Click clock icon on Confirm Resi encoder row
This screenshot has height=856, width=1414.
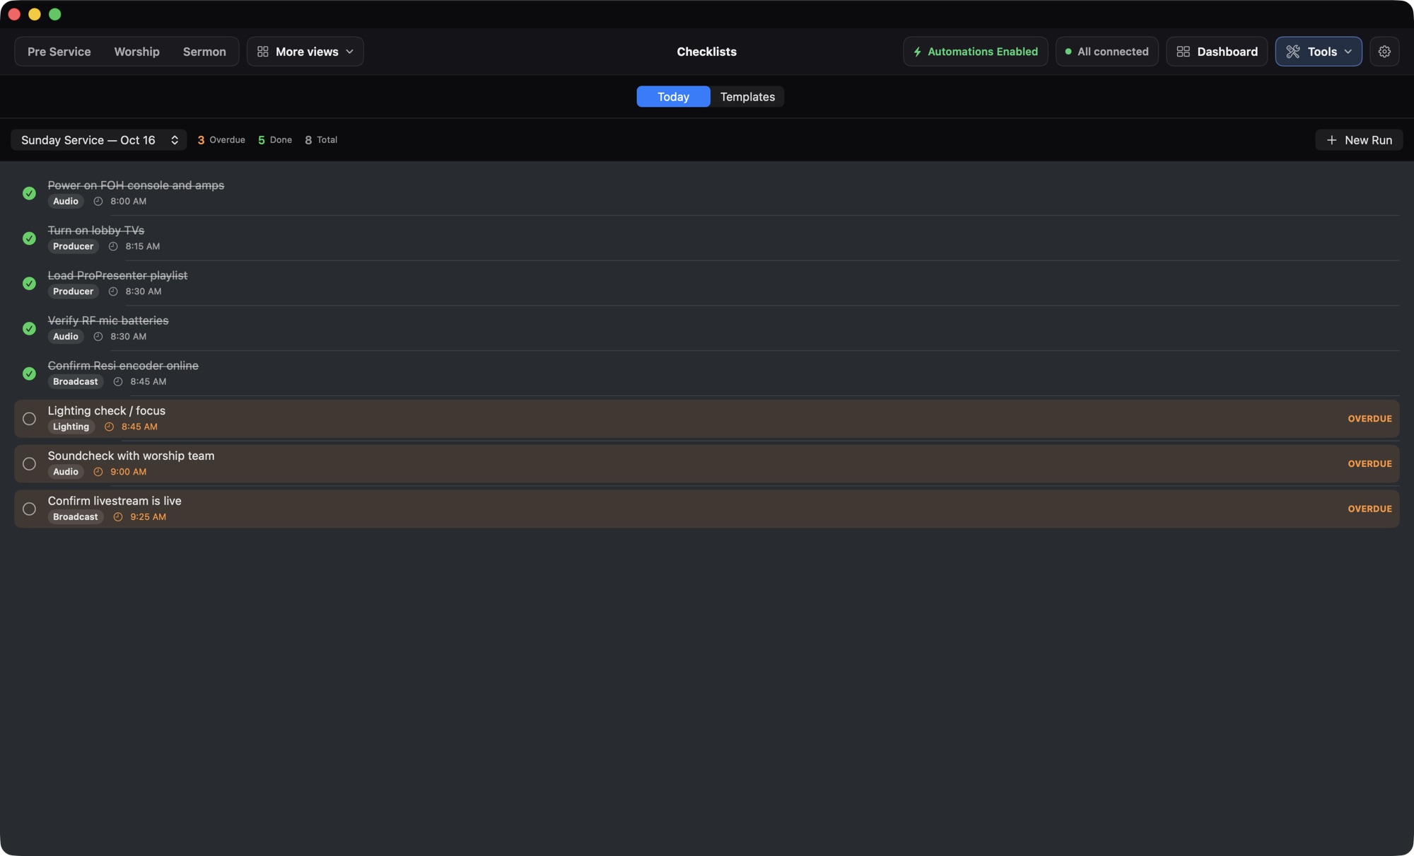coord(118,382)
